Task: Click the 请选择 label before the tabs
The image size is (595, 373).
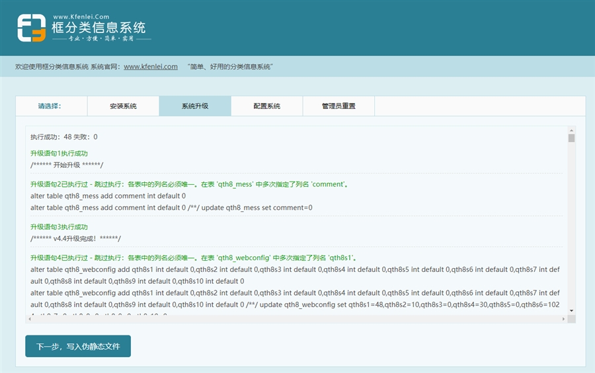Action: (x=54, y=106)
